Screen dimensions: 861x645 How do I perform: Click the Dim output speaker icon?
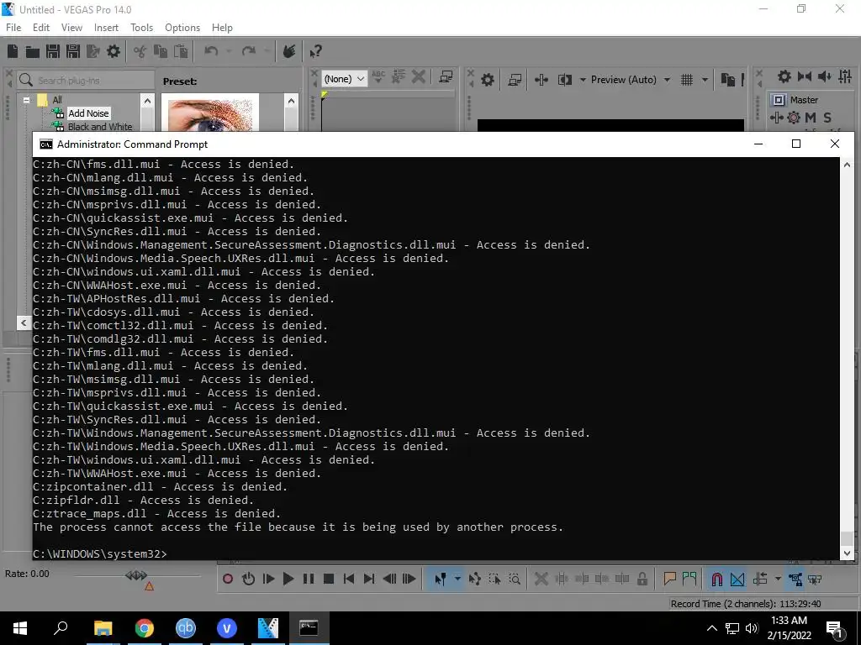(x=824, y=76)
